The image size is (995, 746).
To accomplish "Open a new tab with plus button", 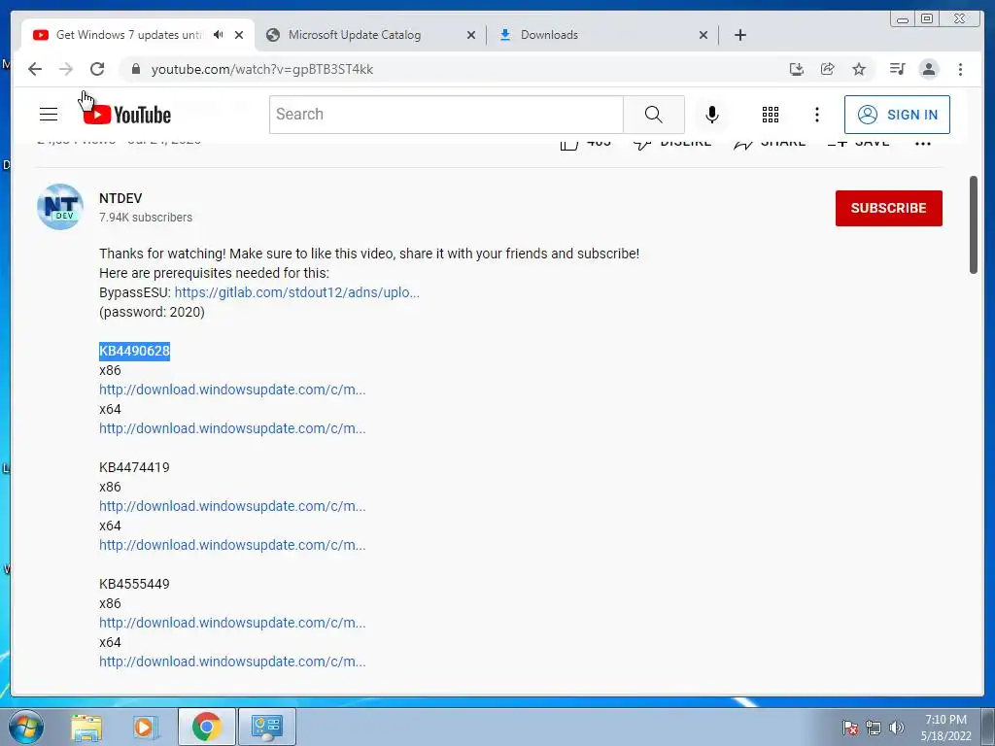I will (739, 35).
